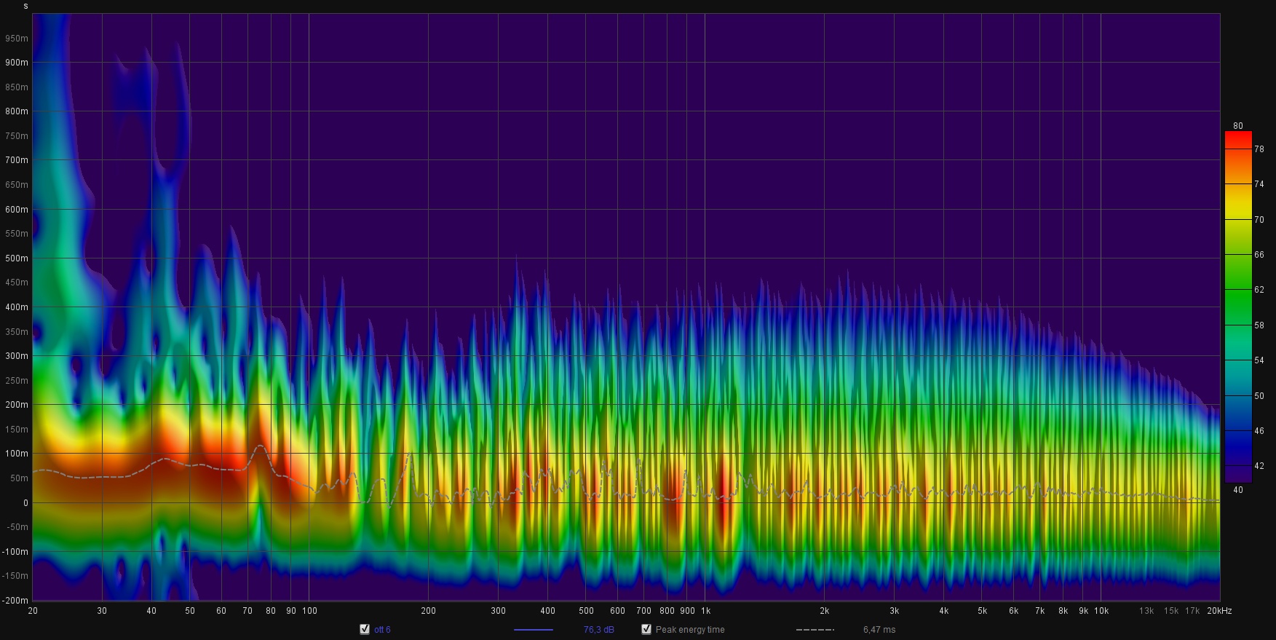Click the '250m' time axis label
Screen dimensions: 1276x640
(x=17, y=381)
